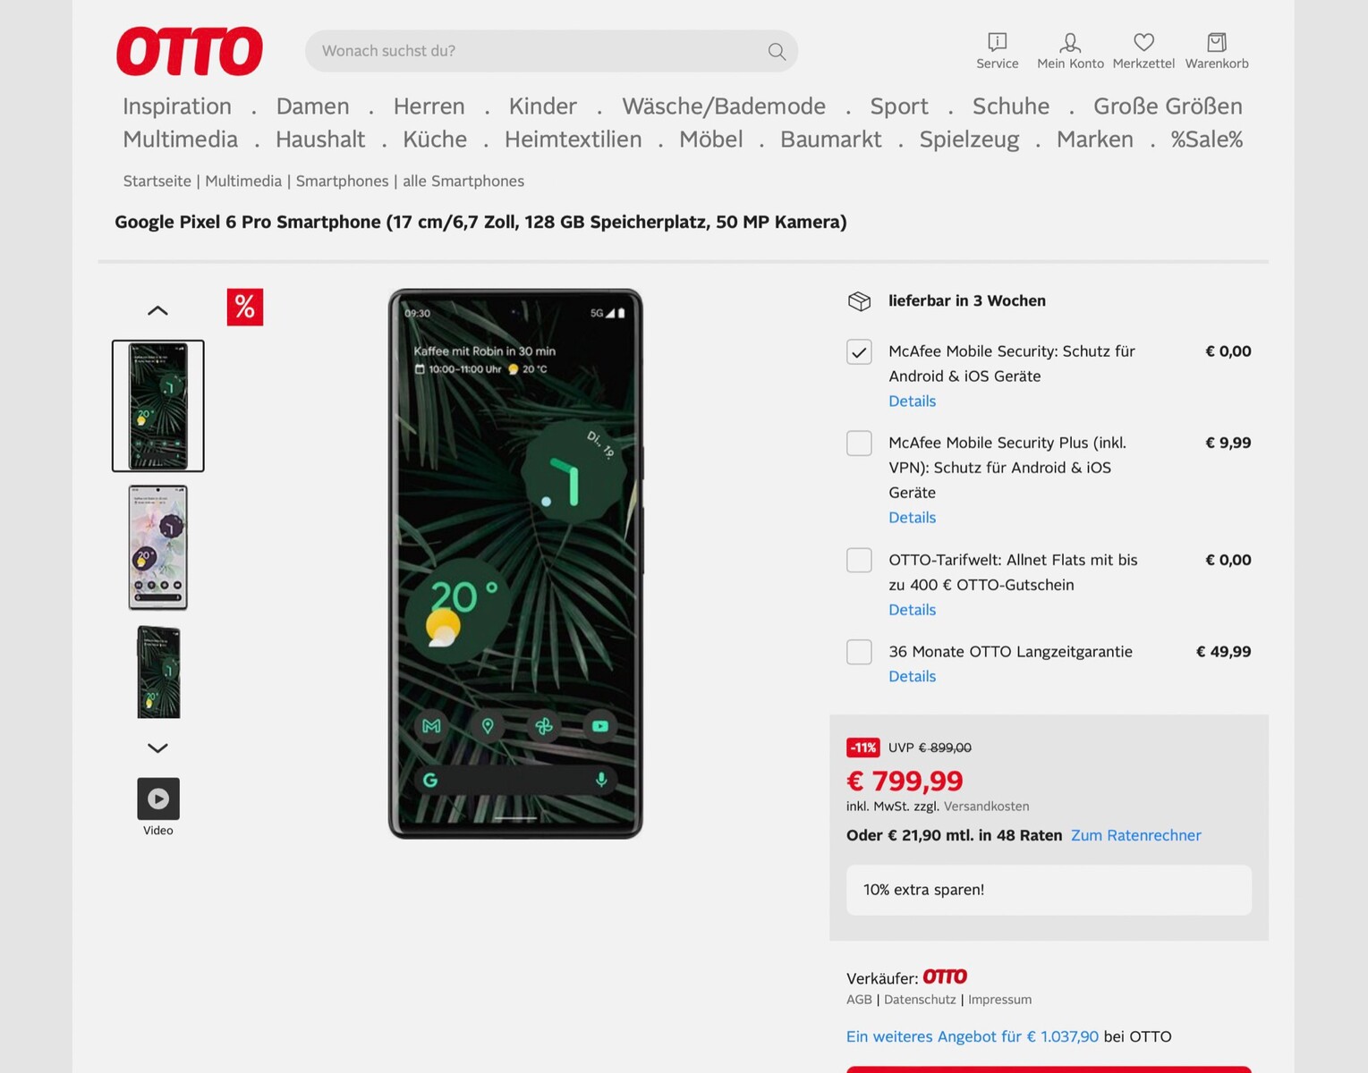This screenshot has width=1368, height=1073.
Task: Check OTTO-Tarifwelt Allnet Flats option
Action: pos(859,561)
